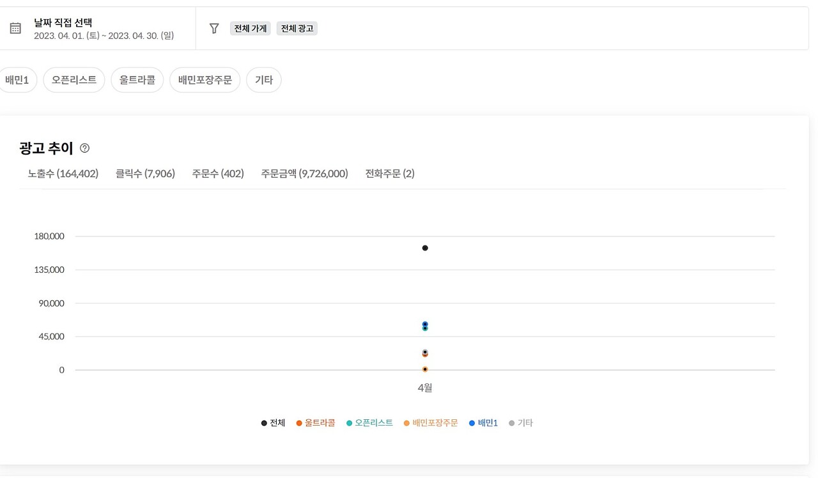The image size is (818, 478).
Task: Toggle the 울트라콜 legend series
Action: pyautogui.click(x=316, y=423)
